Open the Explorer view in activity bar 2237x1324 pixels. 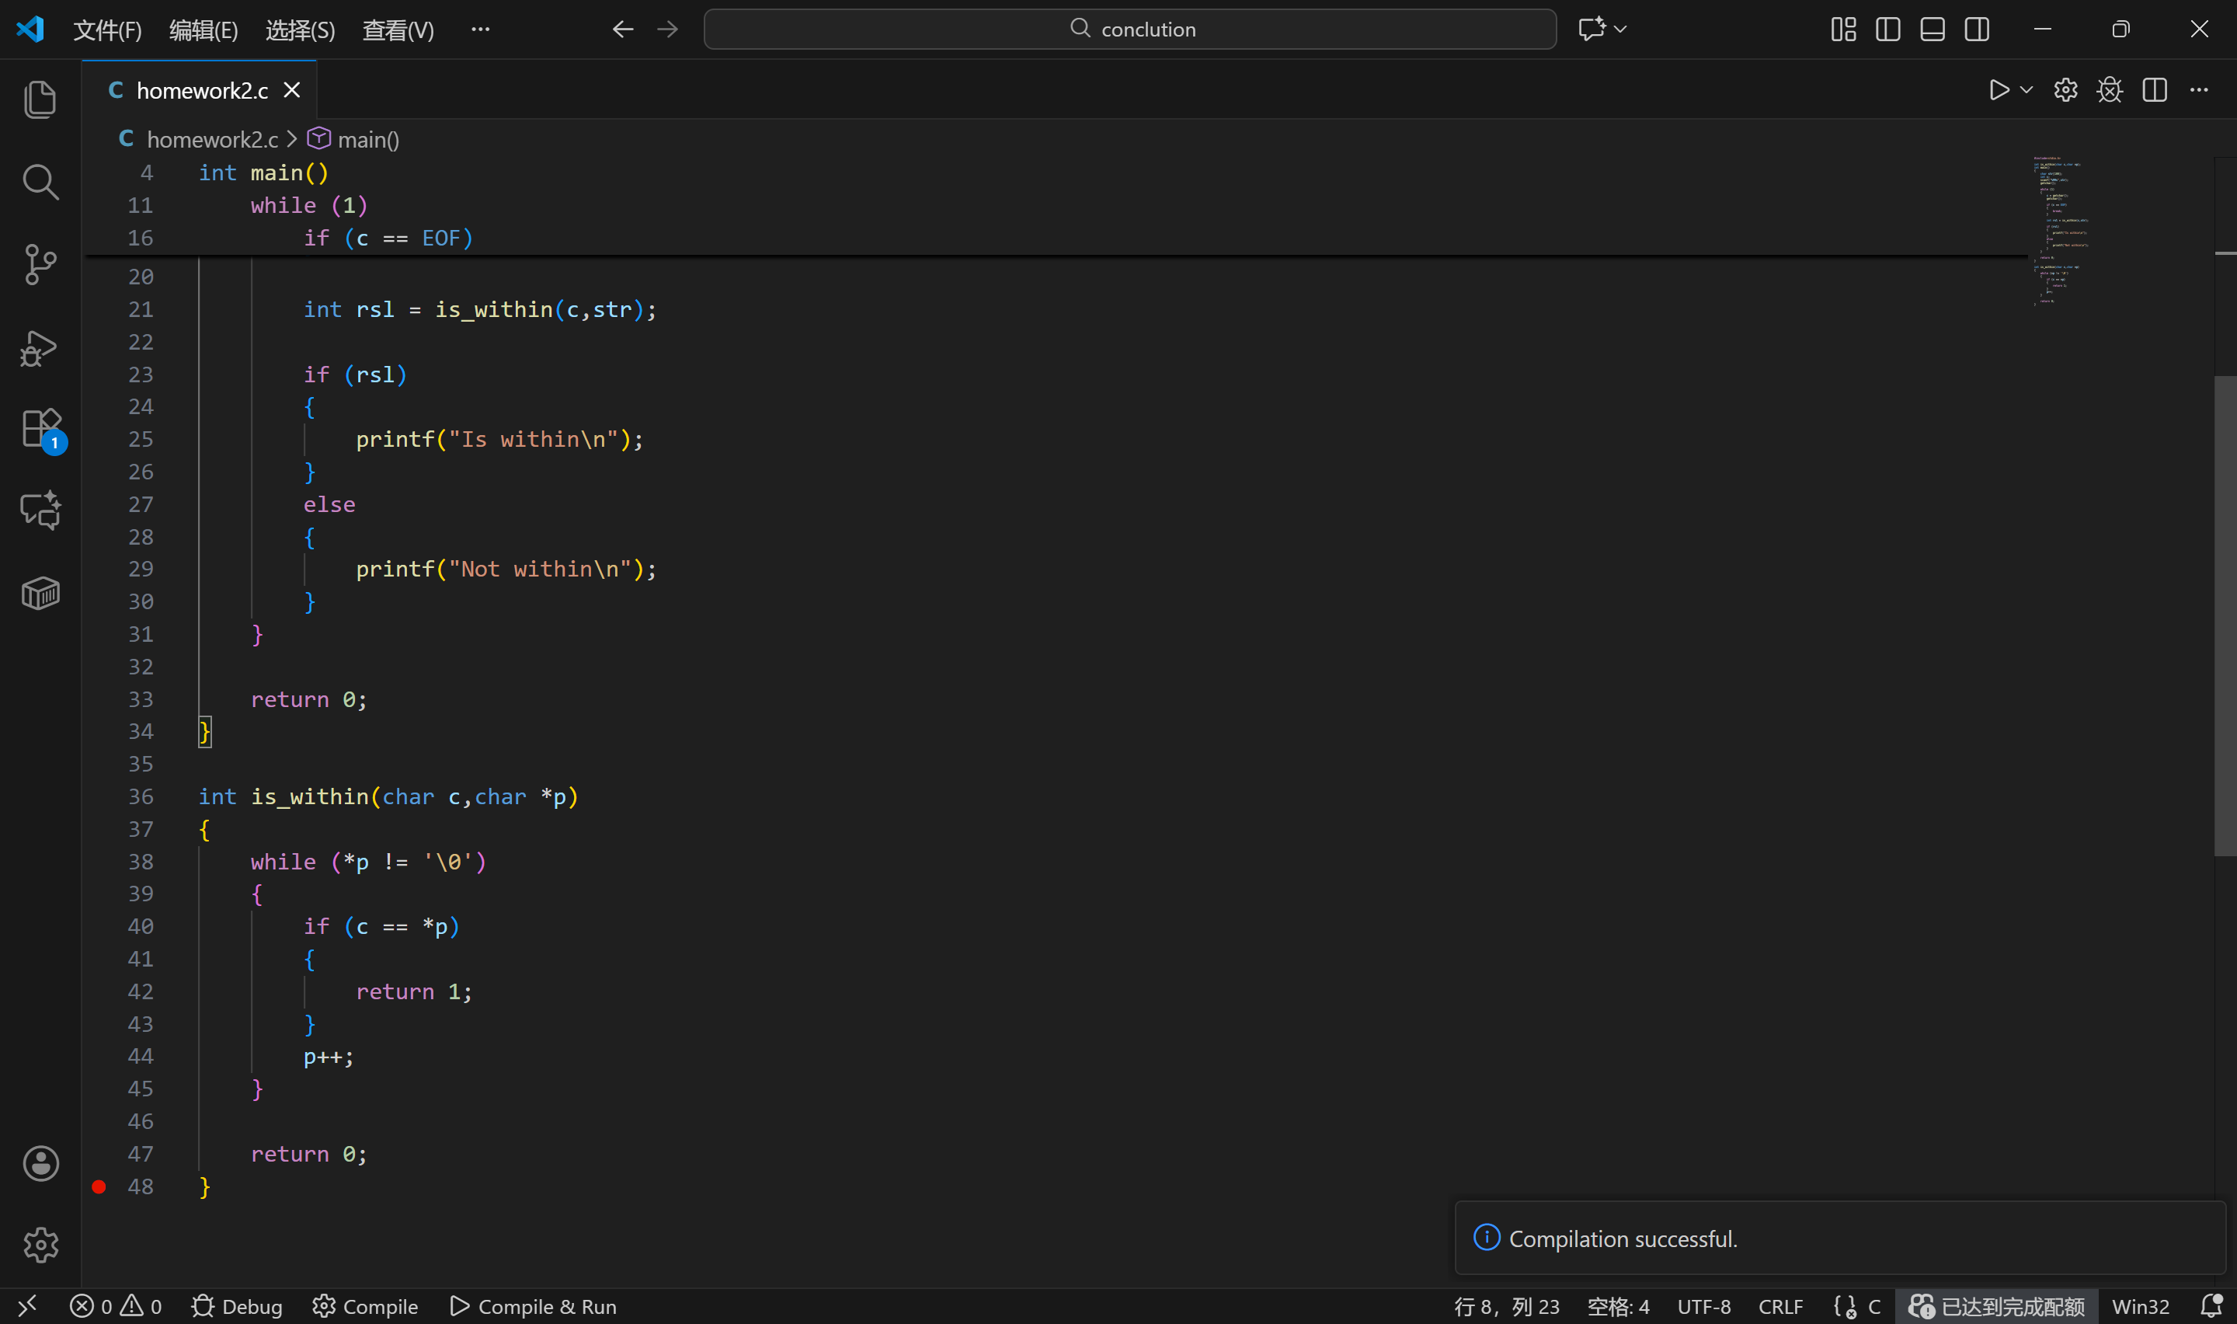tap(40, 99)
